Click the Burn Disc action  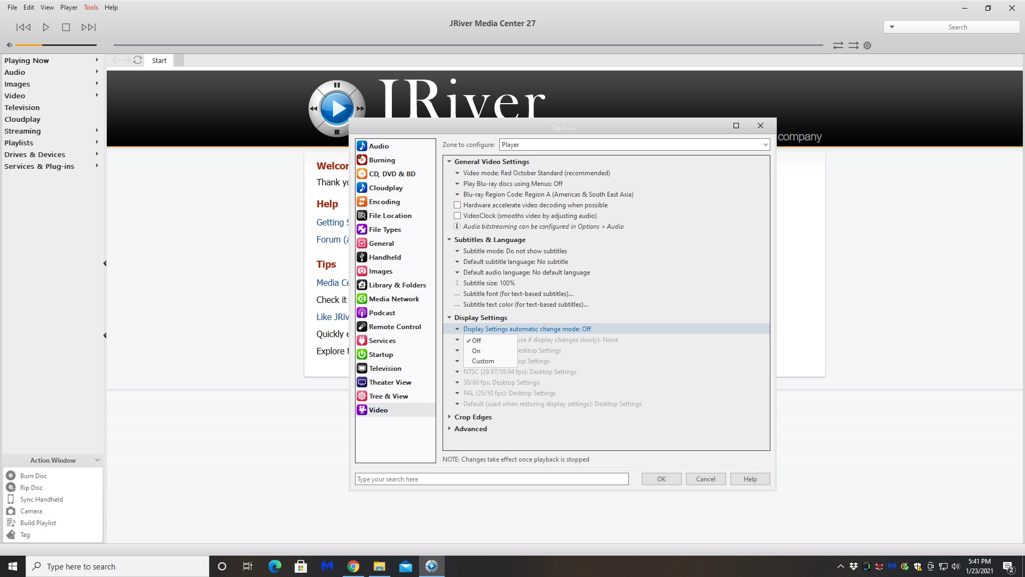[x=33, y=475]
